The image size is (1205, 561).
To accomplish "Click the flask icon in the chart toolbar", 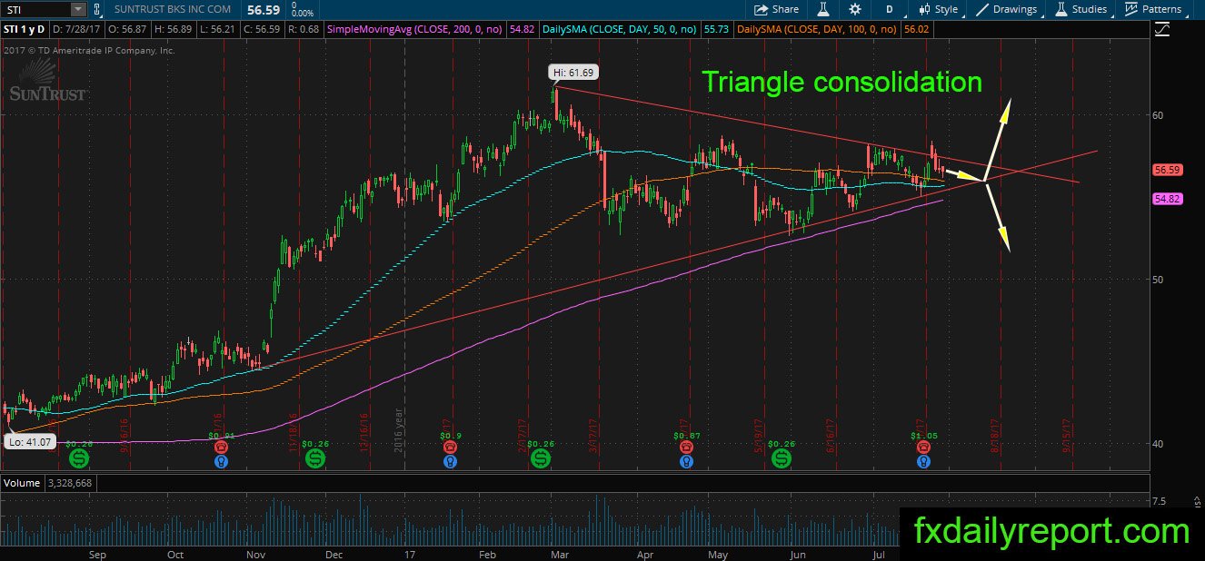I will click(x=822, y=9).
